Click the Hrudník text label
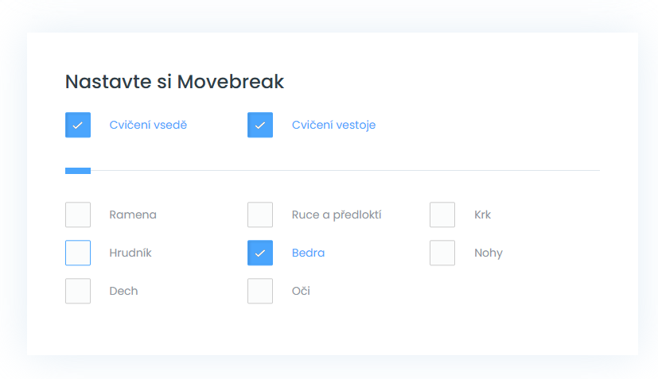 click(x=130, y=253)
